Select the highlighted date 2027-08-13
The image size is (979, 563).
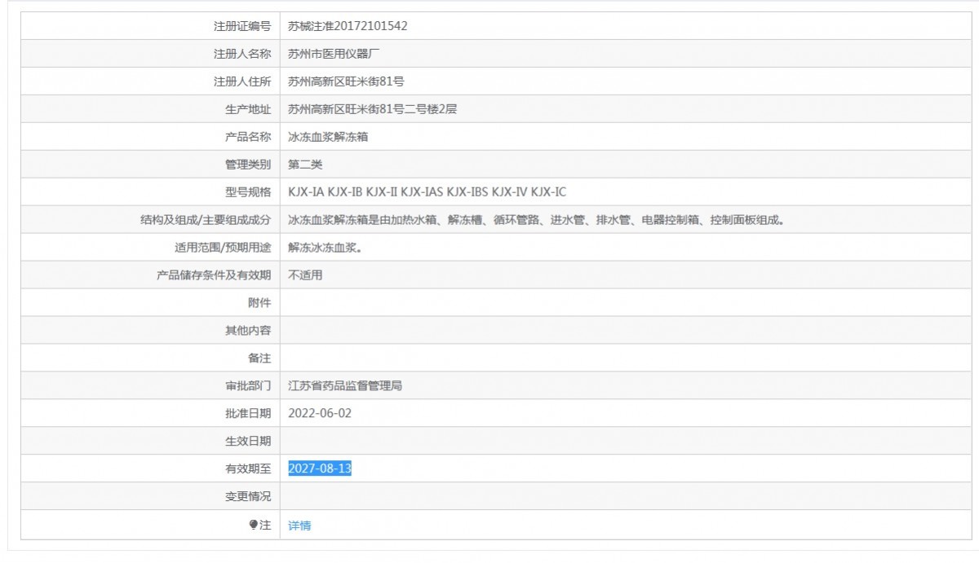[x=320, y=468]
